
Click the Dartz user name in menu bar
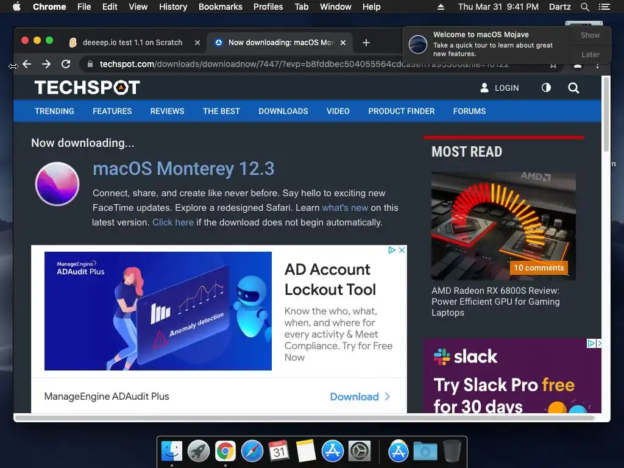tap(559, 7)
